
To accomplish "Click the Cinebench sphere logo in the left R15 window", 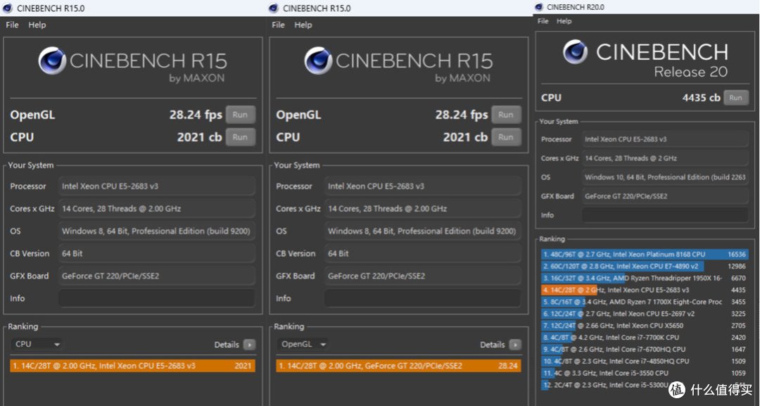I will click(52, 61).
